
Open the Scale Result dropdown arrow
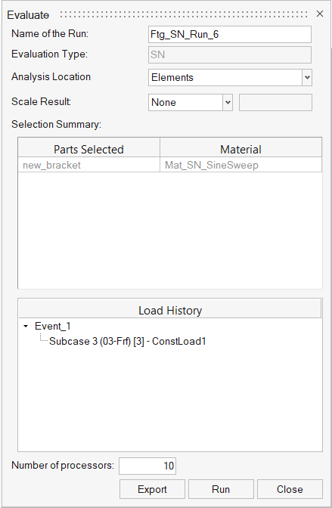coord(228,102)
